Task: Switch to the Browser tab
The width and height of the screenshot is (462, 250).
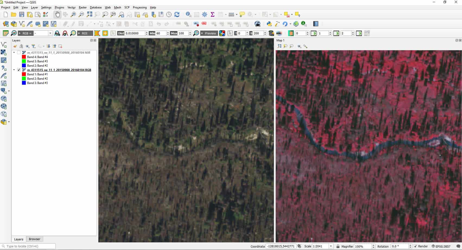Action: [x=34, y=239]
